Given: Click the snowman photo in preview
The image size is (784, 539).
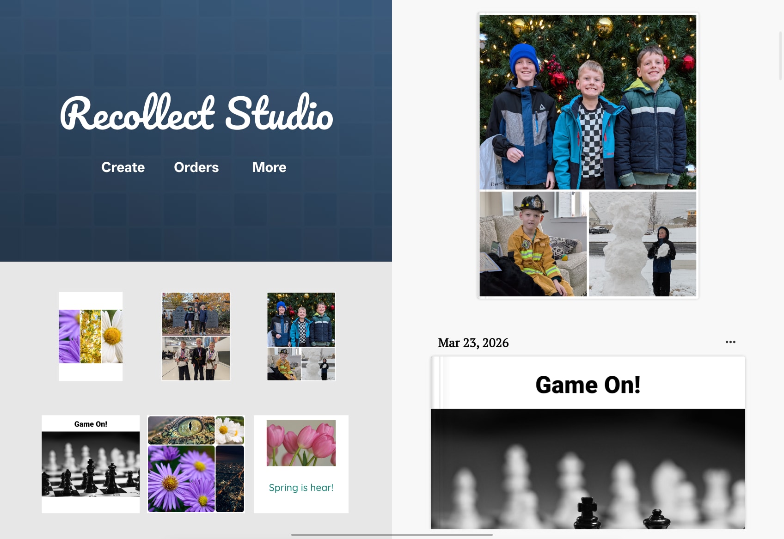Looking at the screenshot, I should click(x=643, y=244).
